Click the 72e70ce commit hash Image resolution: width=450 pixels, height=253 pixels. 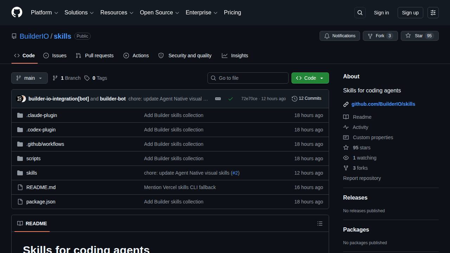tap(249, 99)
